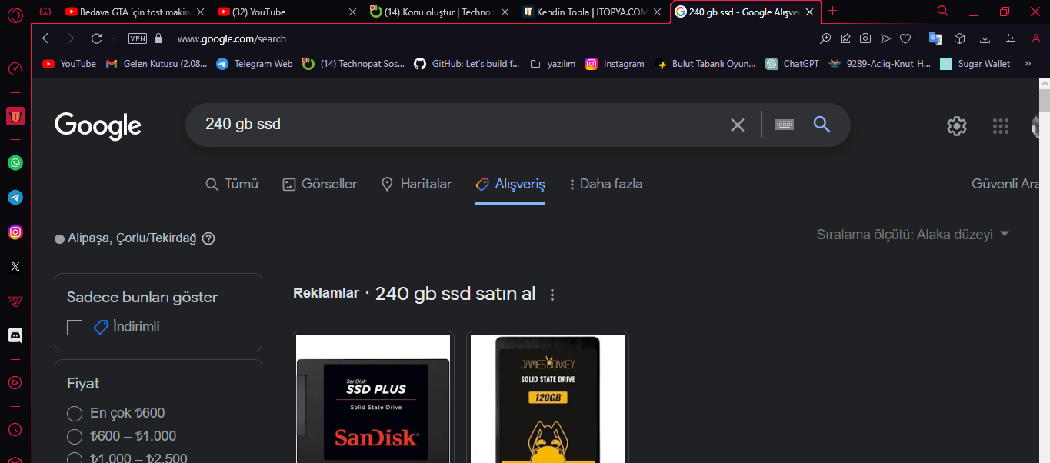Viewport: 1050px width, 463px height.
Task: Open Sugar Wallet bookmark
Action: [x=975, y=64]
